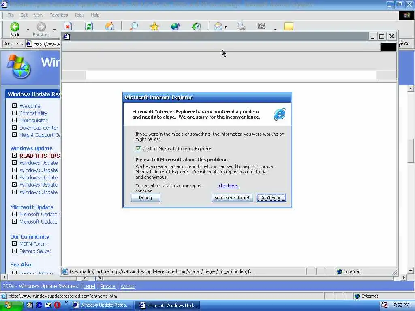Toggle Restart Microsoft Internet Explorer checkbox
415x311 pixels.
click(x=138, y=149)
